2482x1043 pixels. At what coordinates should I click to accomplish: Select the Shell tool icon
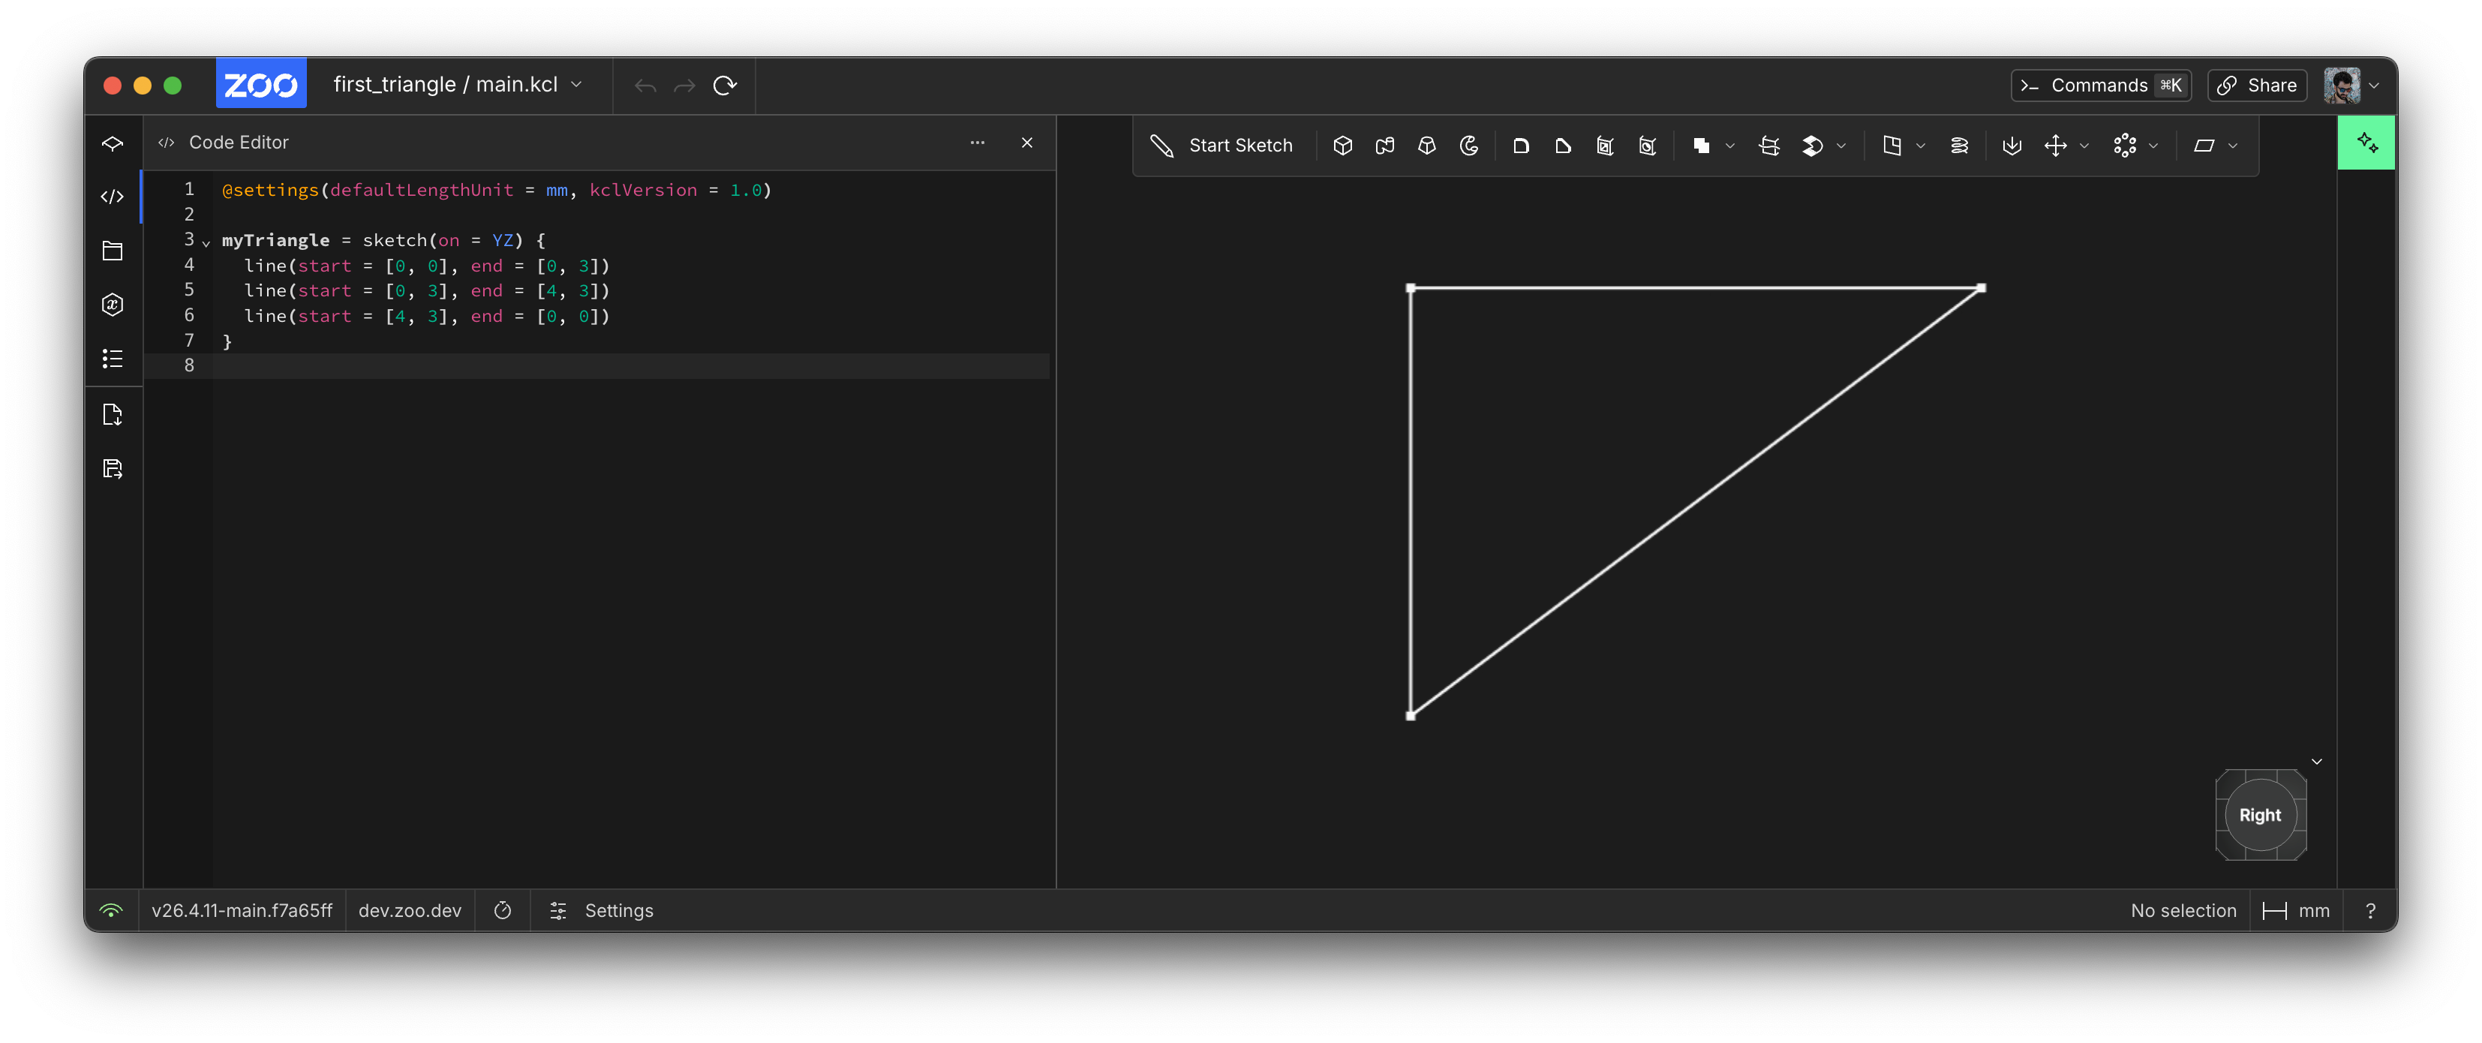click(1605, 146)
